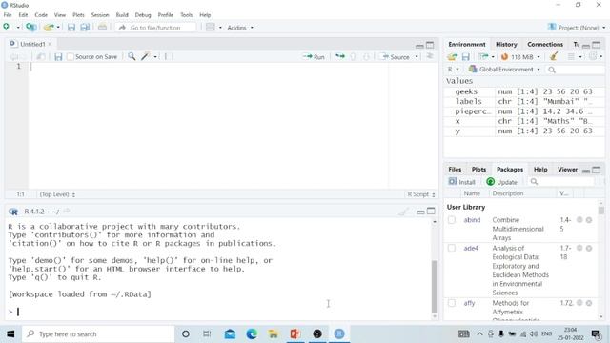Image resolution: width=610 pixels, height=343 pixels.
Task: Click the New File icon
Action: pos(7,27)
